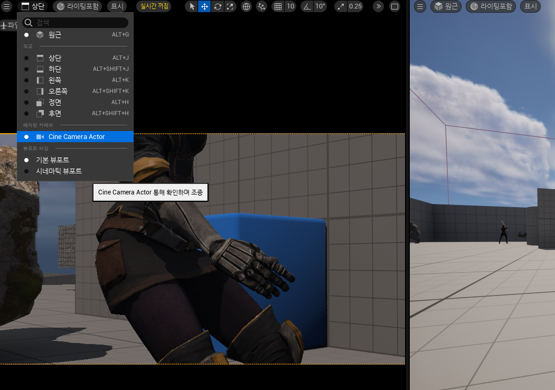Open grid snap size value 10
This screenshot has height=390, width=555.
290,6
